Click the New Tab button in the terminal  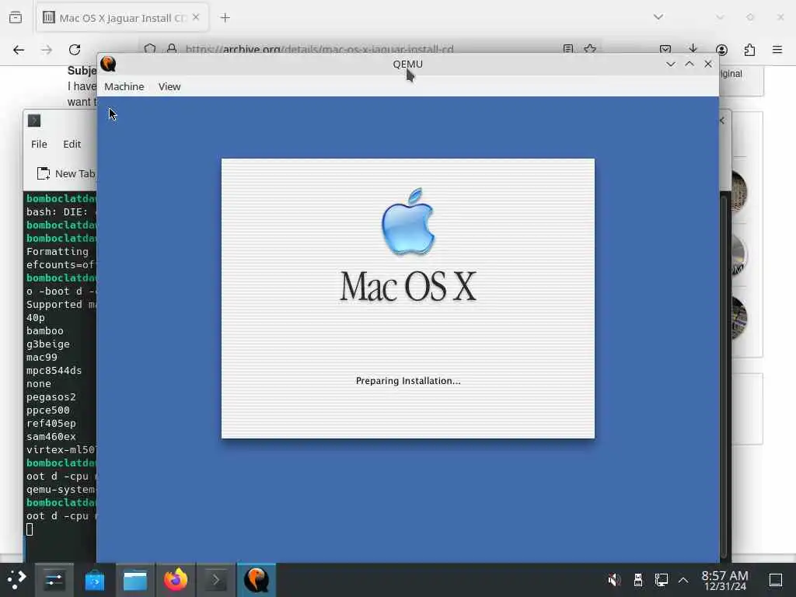point(66,173)
